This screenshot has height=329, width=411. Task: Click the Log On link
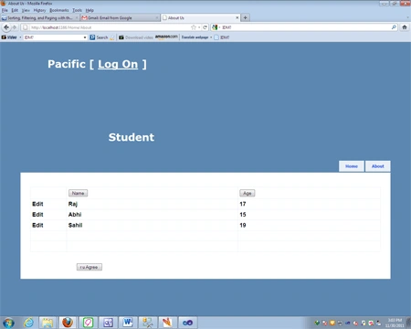[118, 64]
